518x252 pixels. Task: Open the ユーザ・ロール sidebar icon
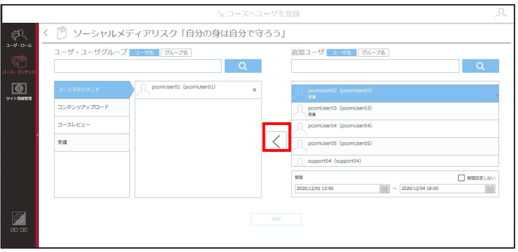point(19,39)
